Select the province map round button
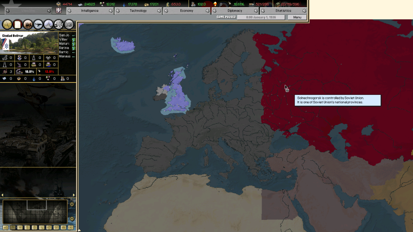This screenshot has height=232, width=413. tap(7, 25)
